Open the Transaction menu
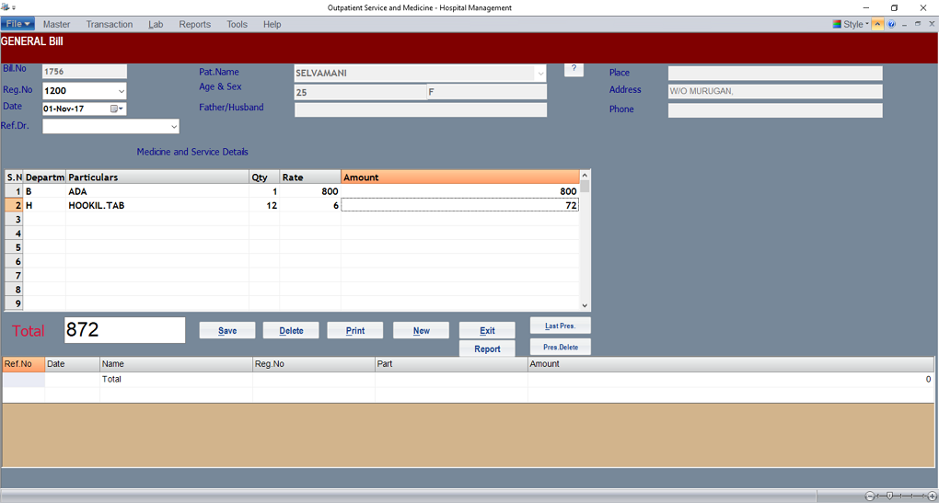Screen dimensions: 939x503 [x=110, y=24]
